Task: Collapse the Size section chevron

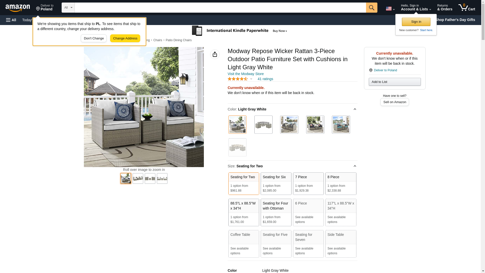Action: (355, 166)
